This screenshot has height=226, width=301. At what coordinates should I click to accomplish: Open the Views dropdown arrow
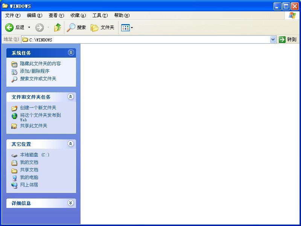click(x=132, y=27)
